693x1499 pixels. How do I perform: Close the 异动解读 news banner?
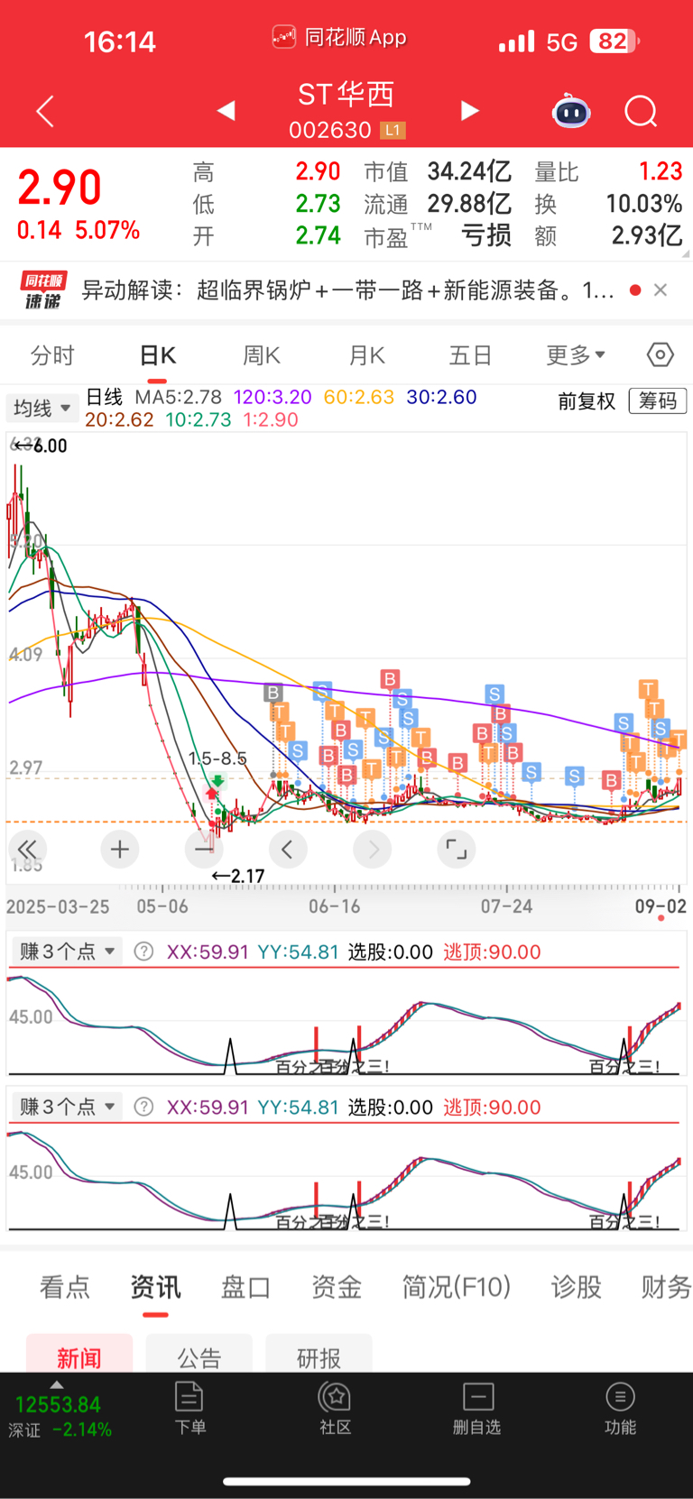[661, 290]
